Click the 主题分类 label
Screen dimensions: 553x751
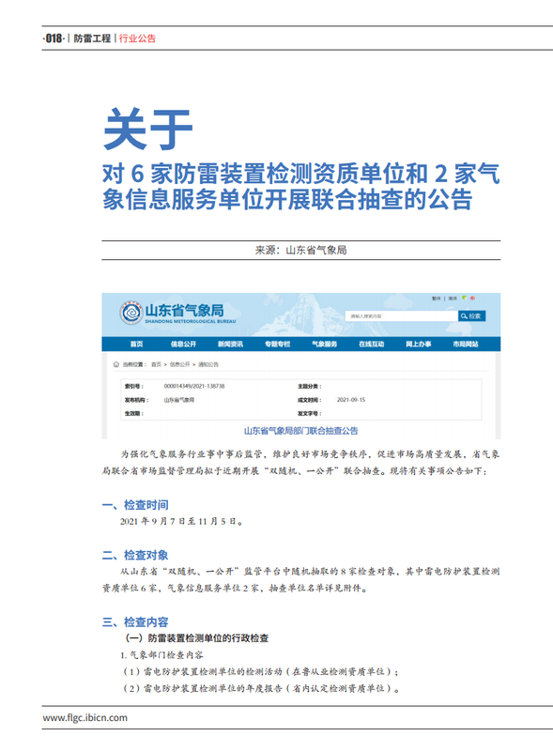tap(310, 386)
